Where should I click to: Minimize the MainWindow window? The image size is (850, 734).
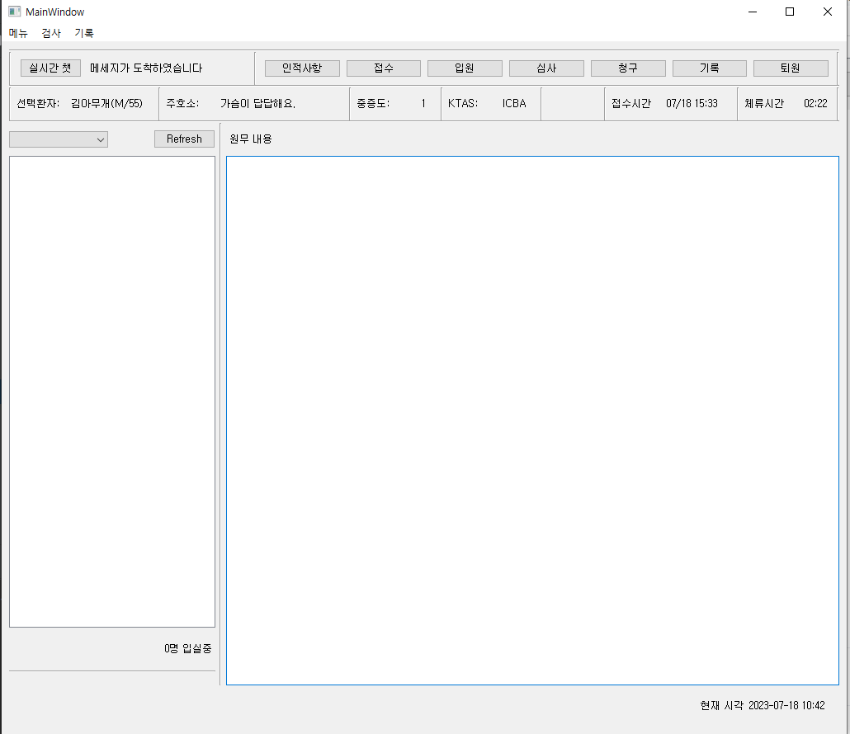(x=753, y=12)
